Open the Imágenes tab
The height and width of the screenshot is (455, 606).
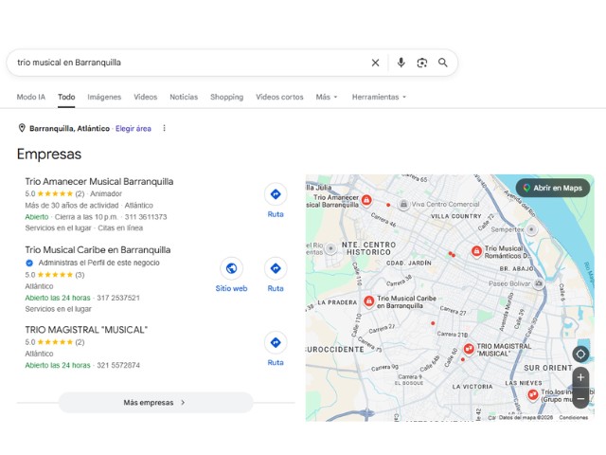pos(104,97)
